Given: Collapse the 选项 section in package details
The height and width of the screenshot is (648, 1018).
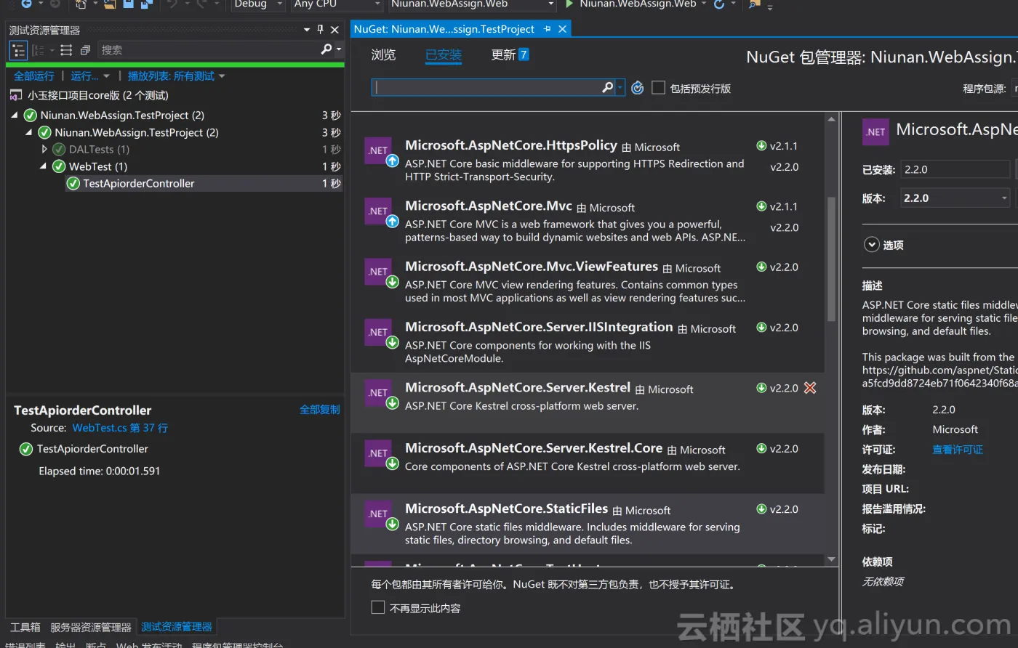Looking at the screenshot, I should [x=871, y=245].
